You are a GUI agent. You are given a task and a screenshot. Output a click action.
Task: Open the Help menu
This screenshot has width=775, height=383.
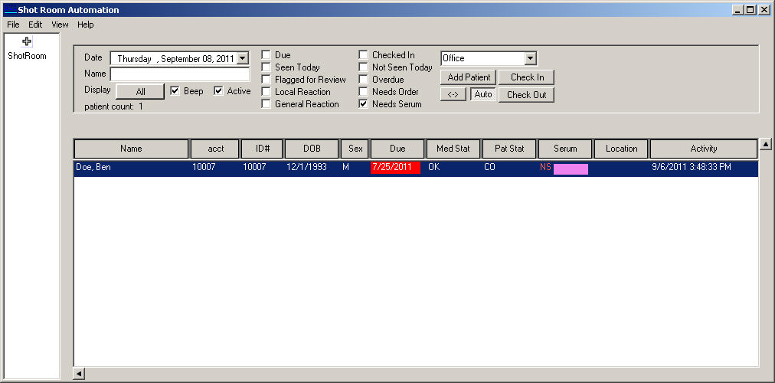coord(86,25)
